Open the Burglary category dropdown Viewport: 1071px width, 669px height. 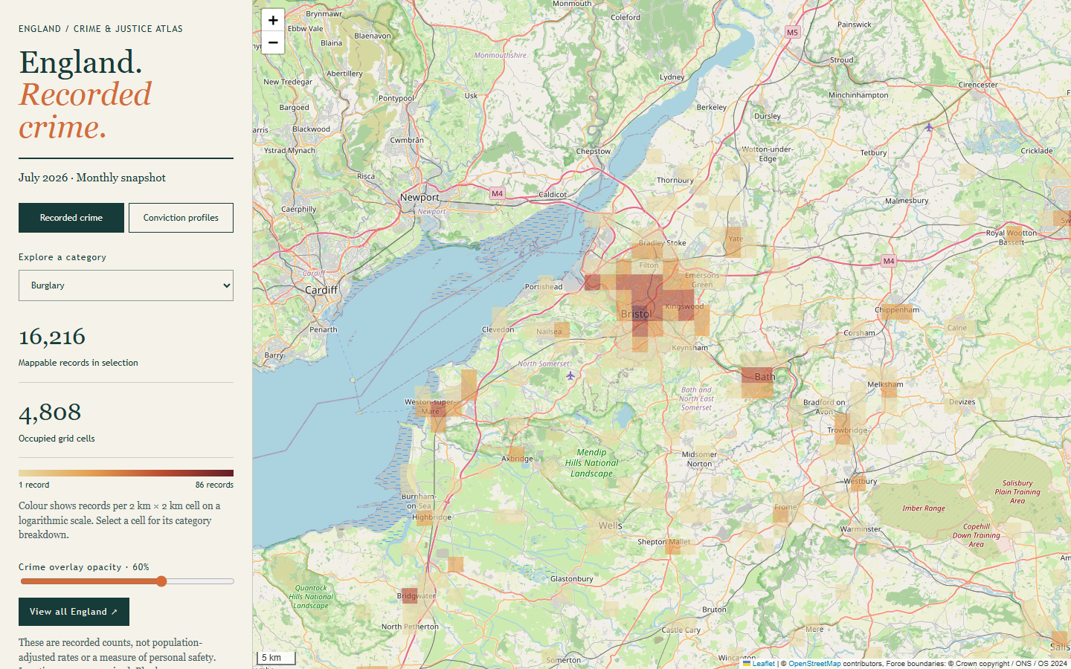tap(126, 285)
